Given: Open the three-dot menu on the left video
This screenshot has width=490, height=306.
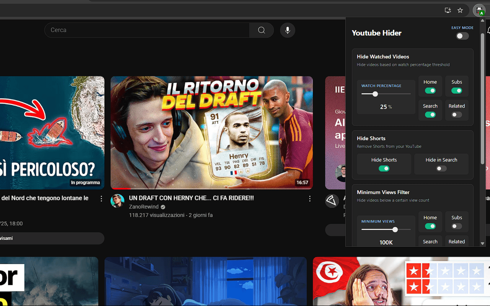Looking at the screenshot, I should pyautogui.click(x=101, y=199).
